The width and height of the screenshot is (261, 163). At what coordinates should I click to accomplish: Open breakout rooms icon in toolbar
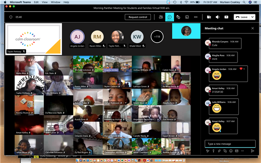coord(187,17)
